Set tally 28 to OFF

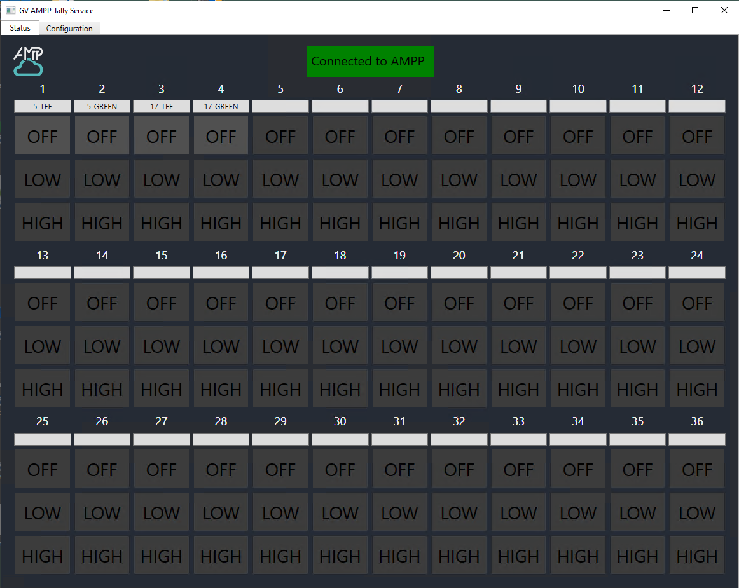click(x=221, y=468)
